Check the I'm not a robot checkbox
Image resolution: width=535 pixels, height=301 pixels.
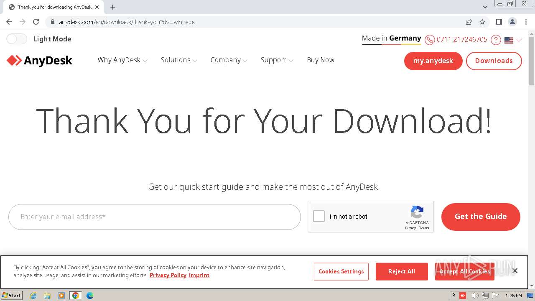coord(319,216)
